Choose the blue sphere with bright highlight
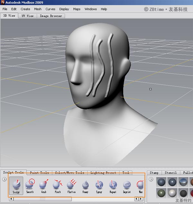The image size is (193, 204). coord(172,182)
